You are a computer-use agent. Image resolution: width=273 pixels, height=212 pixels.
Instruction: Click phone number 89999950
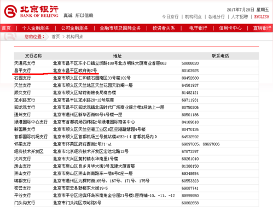pyautogui.click(x=190, y=196)
